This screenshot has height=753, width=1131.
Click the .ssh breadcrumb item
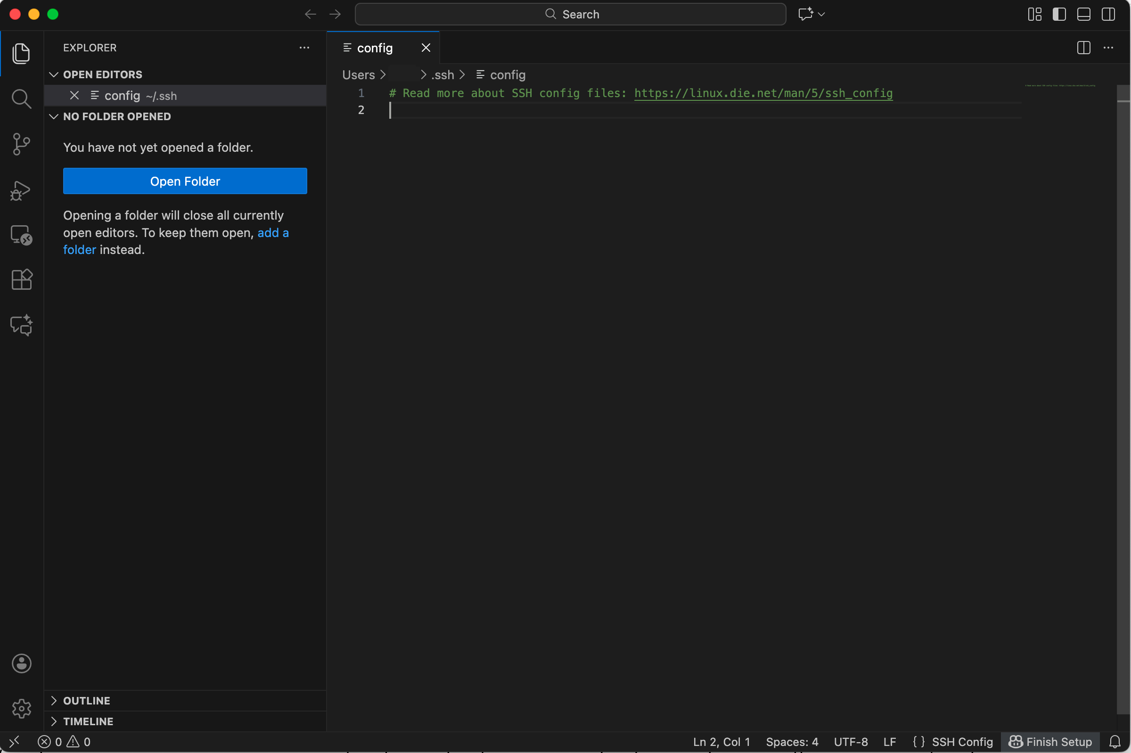443,75
